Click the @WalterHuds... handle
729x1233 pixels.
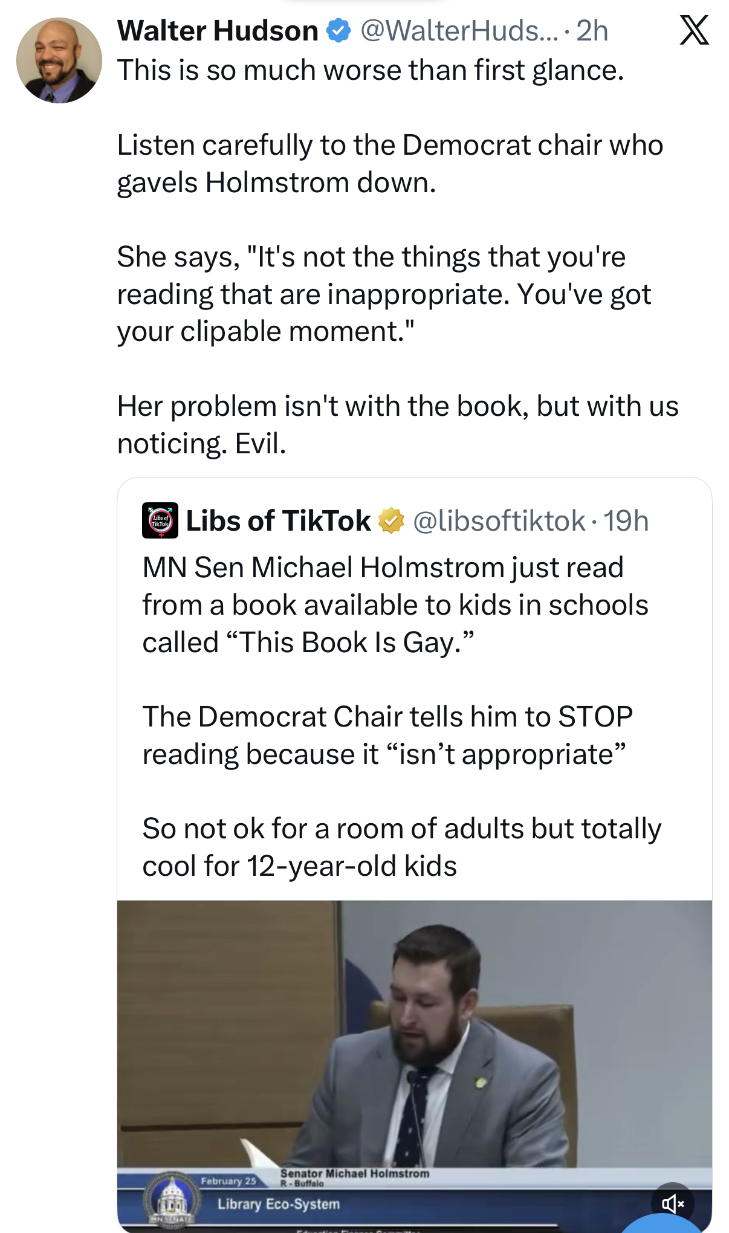(x=459, y=31)
